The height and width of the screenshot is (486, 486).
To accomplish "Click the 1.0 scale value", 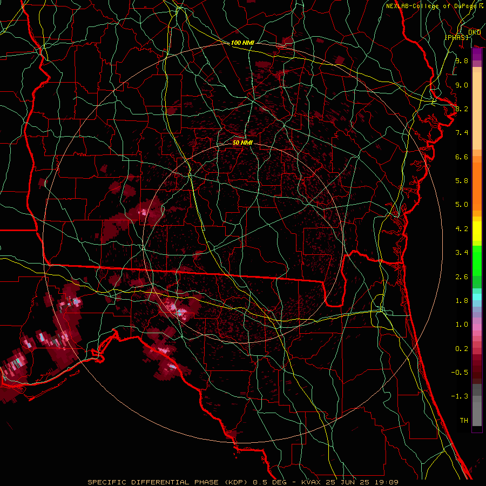I will click(462, 325).
